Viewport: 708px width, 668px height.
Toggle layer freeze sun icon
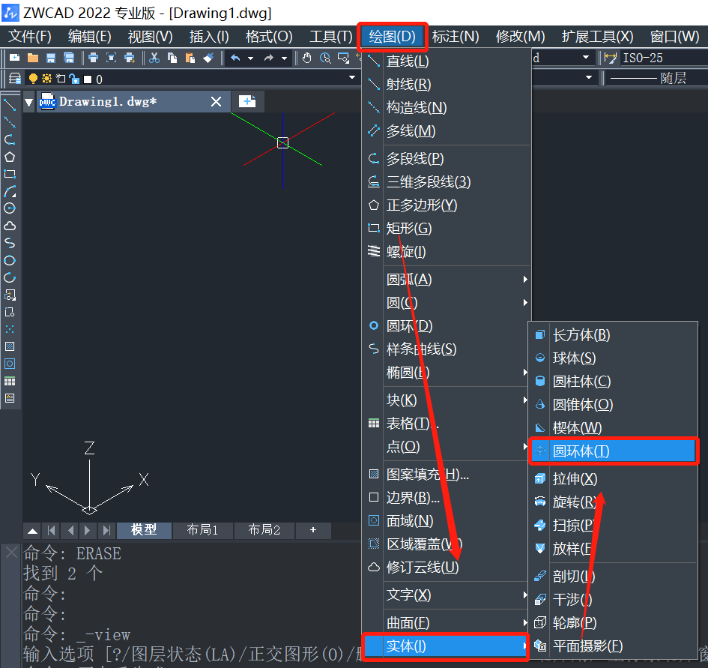pos(46,79)
